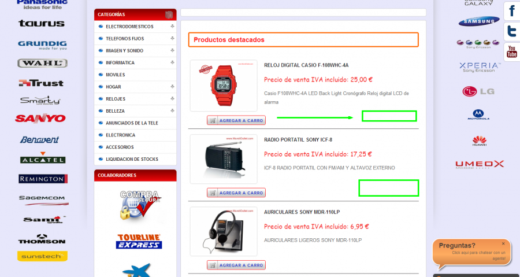Screen dimensions: 520x277
Task: Click the Samsung brand logo
Action: (x=479, y=21)
